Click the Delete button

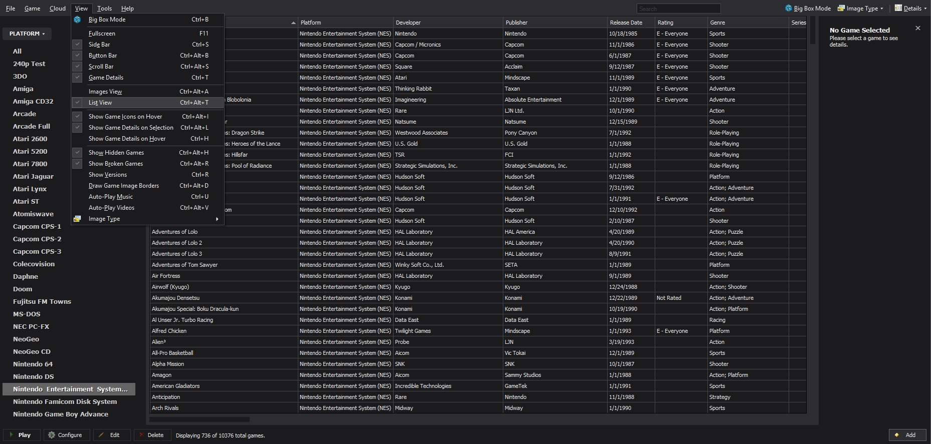tap(152, 435)
